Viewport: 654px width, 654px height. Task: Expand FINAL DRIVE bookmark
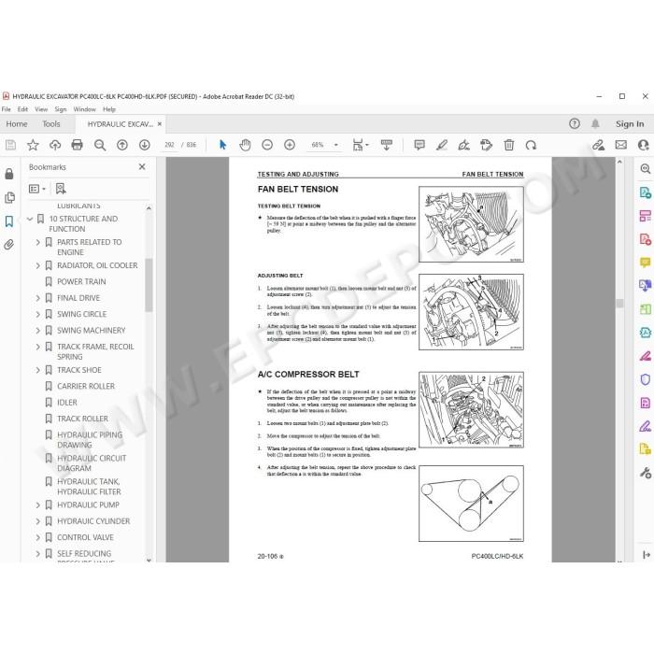coord(38,298)
